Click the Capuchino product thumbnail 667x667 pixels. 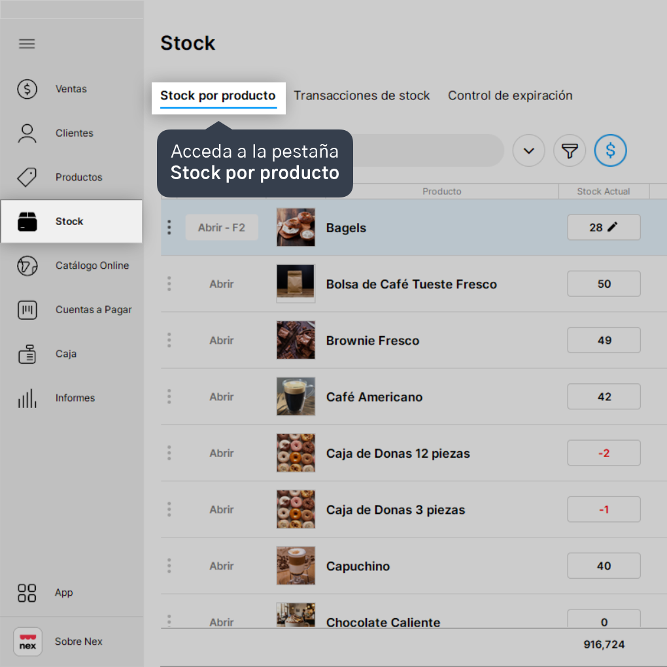click(296, 566)
